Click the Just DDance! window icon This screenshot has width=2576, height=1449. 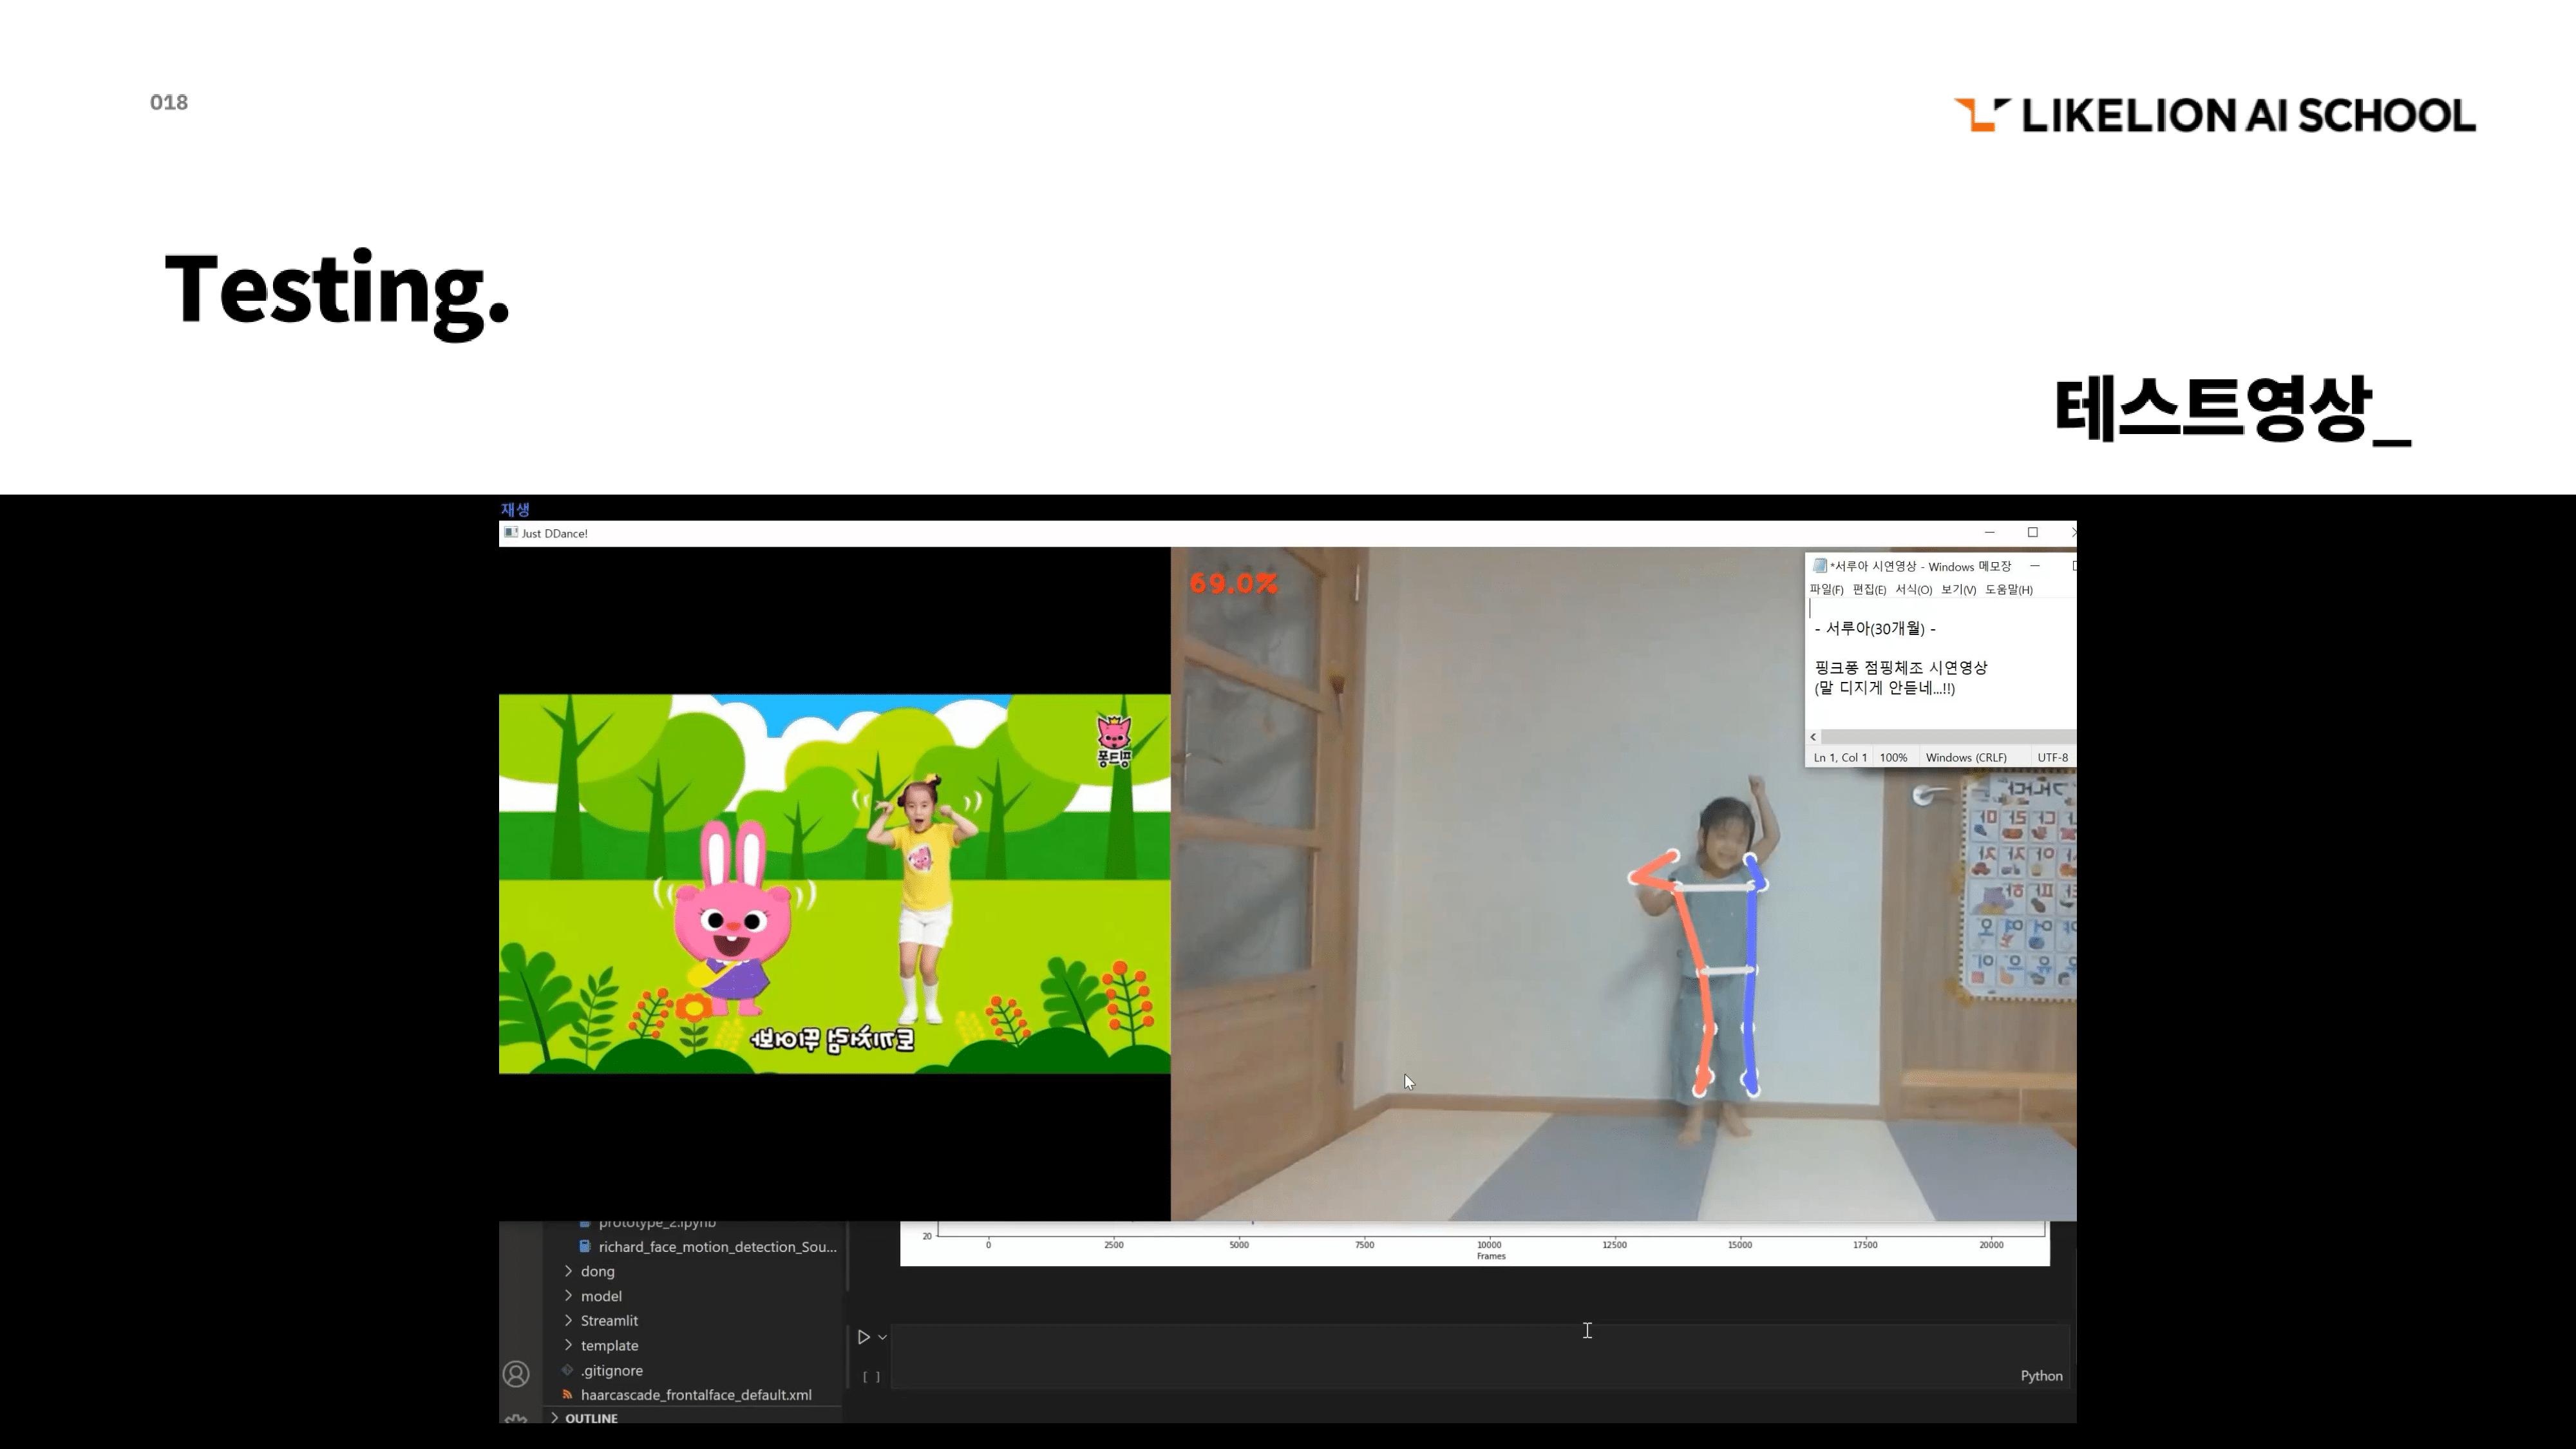pos(511,533)
